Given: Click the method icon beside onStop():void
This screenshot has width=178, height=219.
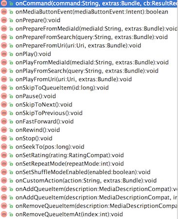Looking at the screenshot, I should (x=4, y=138).
